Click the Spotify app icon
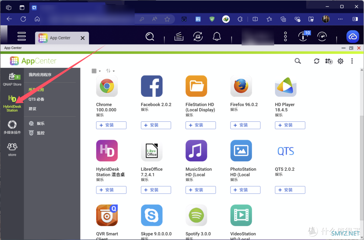The image size is (364, 240). click(196, 215)
